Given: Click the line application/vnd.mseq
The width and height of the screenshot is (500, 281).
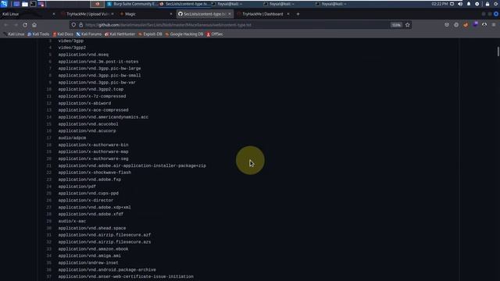Looking at the screenshot, I should coord(84,55).
